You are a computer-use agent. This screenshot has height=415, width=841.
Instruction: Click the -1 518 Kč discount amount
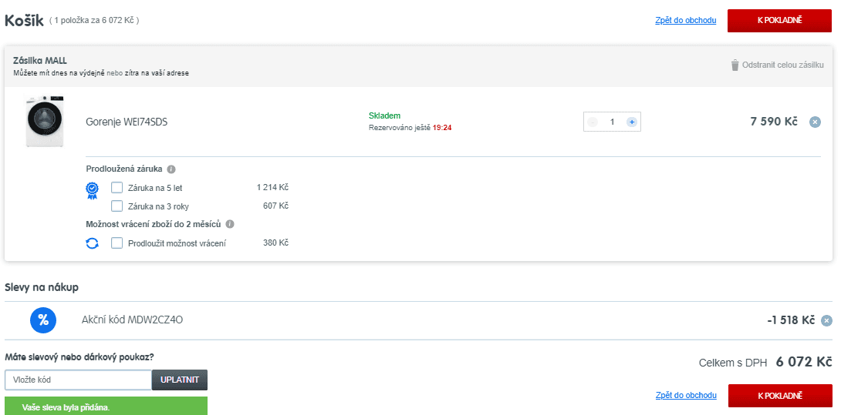[791, 320]
